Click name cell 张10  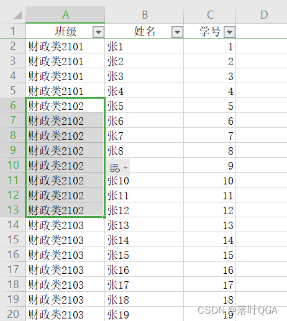tap(144, 180)
